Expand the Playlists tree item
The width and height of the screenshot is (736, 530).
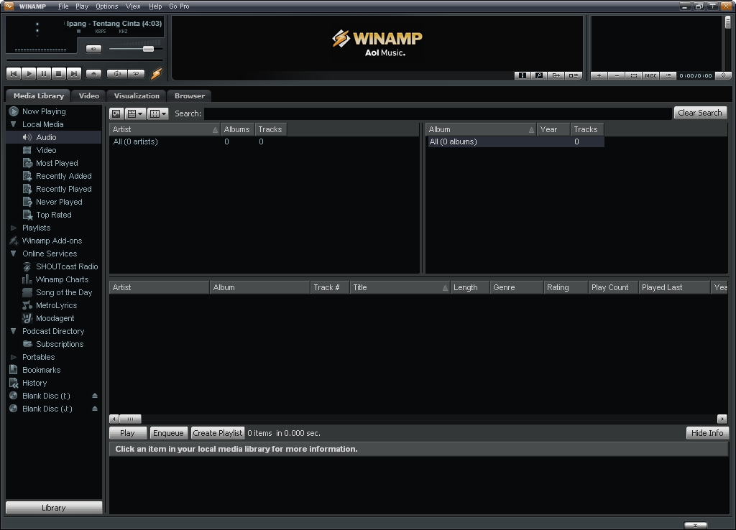click(x=12, y=228)
